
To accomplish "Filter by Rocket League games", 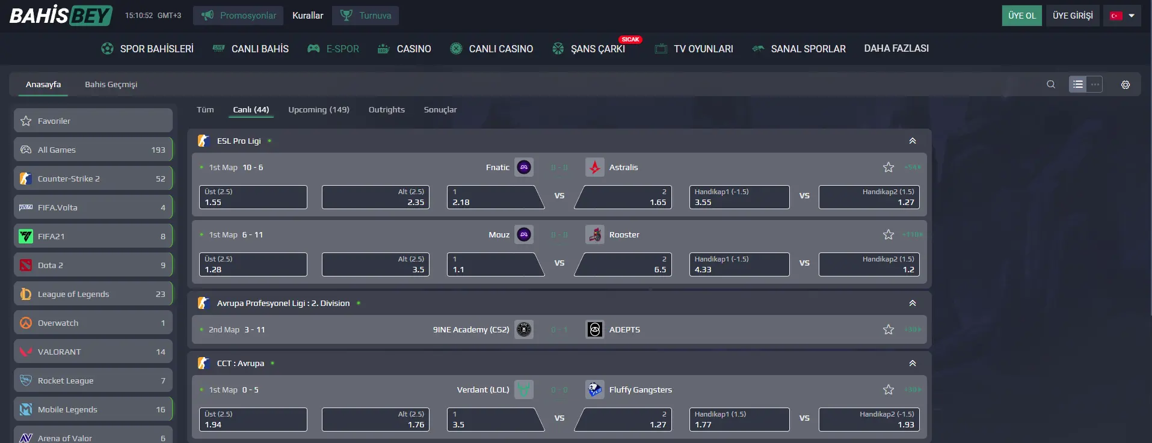I will point(93,380).
